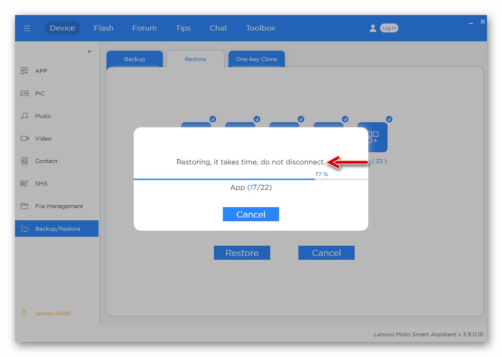Select PIC label in sidebar
The height and width of the screenshot is (357, 502).
[40, 93]
